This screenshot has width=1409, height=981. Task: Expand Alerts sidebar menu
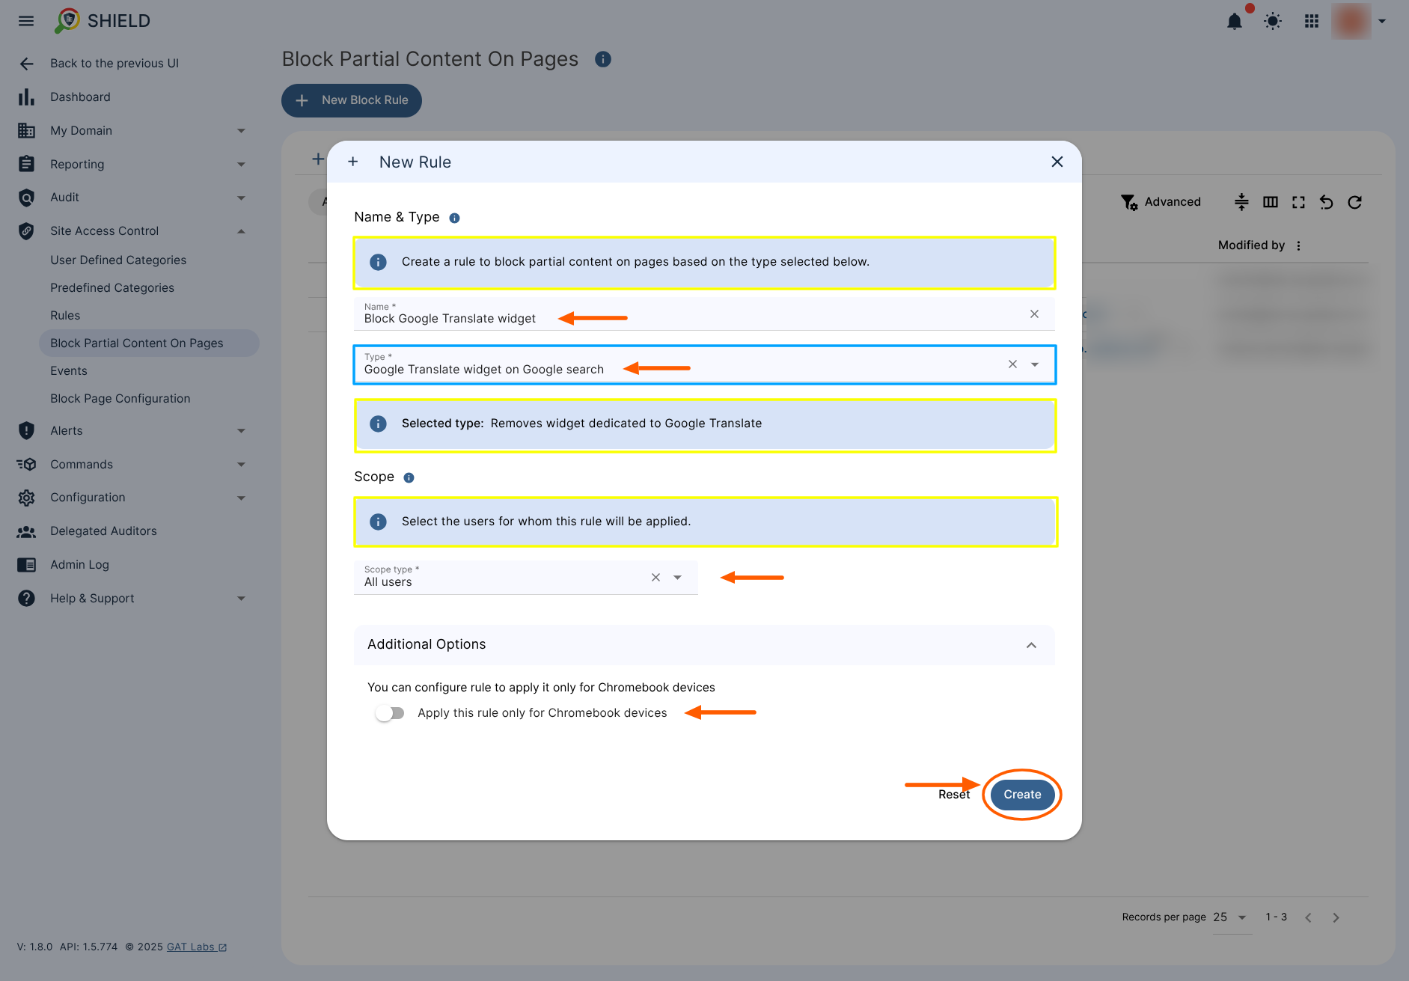pyautogui.click(x=241, y=431)
